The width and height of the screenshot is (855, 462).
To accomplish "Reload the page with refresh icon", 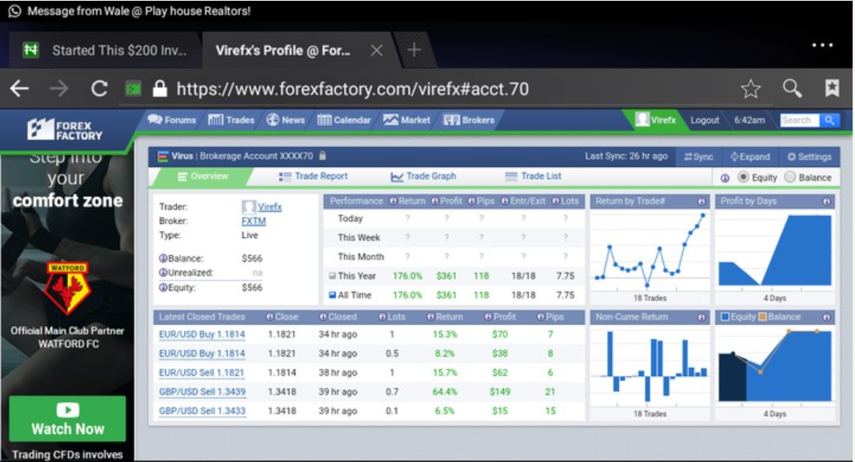I will tap(99, 89).
